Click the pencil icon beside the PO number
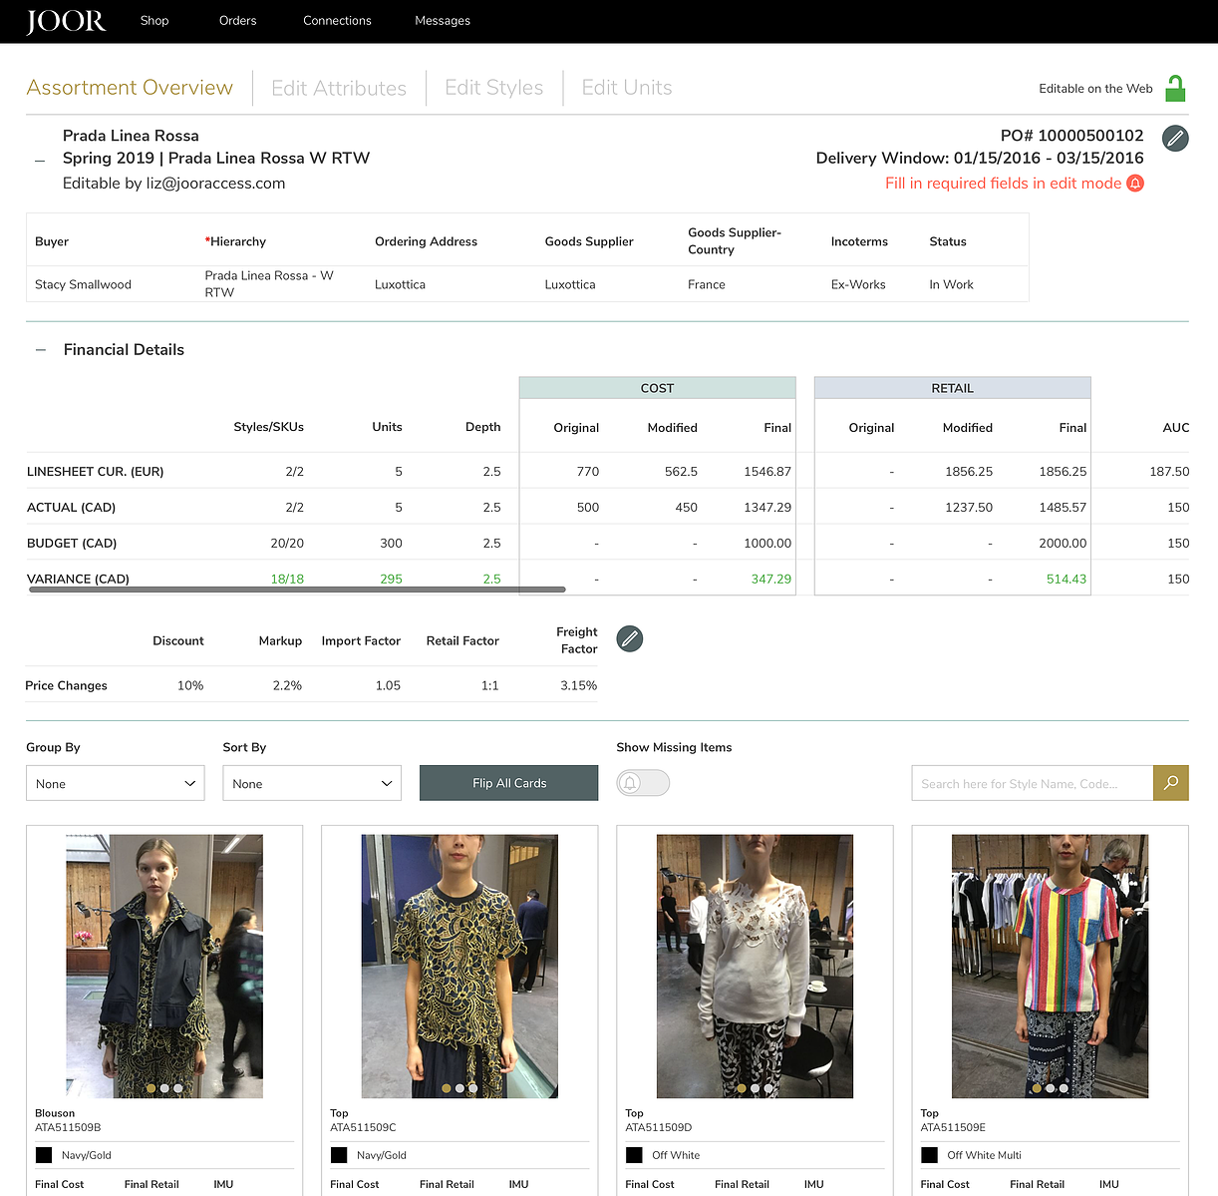Image resolution: width=1218 pixels, height=1196 pixels. [1176, 139]
